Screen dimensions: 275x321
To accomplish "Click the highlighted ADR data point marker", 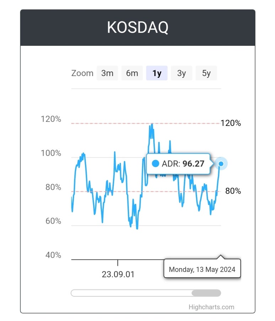I will coord(221,164).
